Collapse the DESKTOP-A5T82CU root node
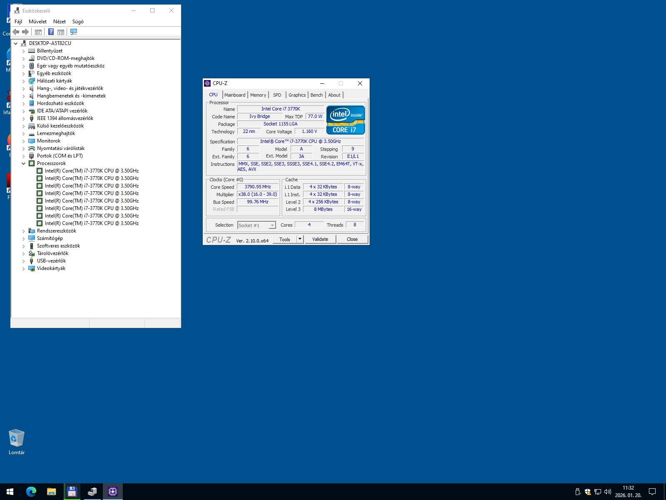666x500 pixels. pos(15,43)
